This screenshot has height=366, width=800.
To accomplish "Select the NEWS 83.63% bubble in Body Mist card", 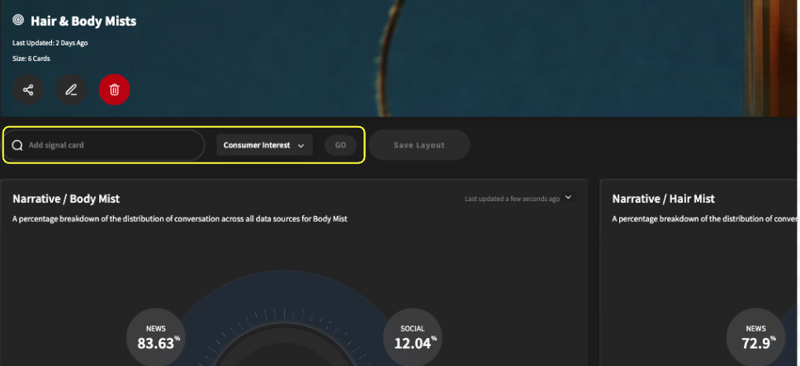I will pos(155,337).
